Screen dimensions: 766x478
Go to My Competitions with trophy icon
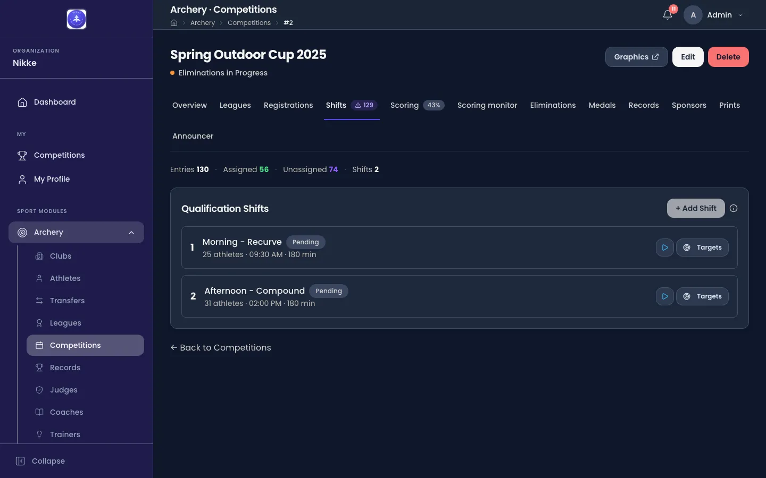[77, 155]
